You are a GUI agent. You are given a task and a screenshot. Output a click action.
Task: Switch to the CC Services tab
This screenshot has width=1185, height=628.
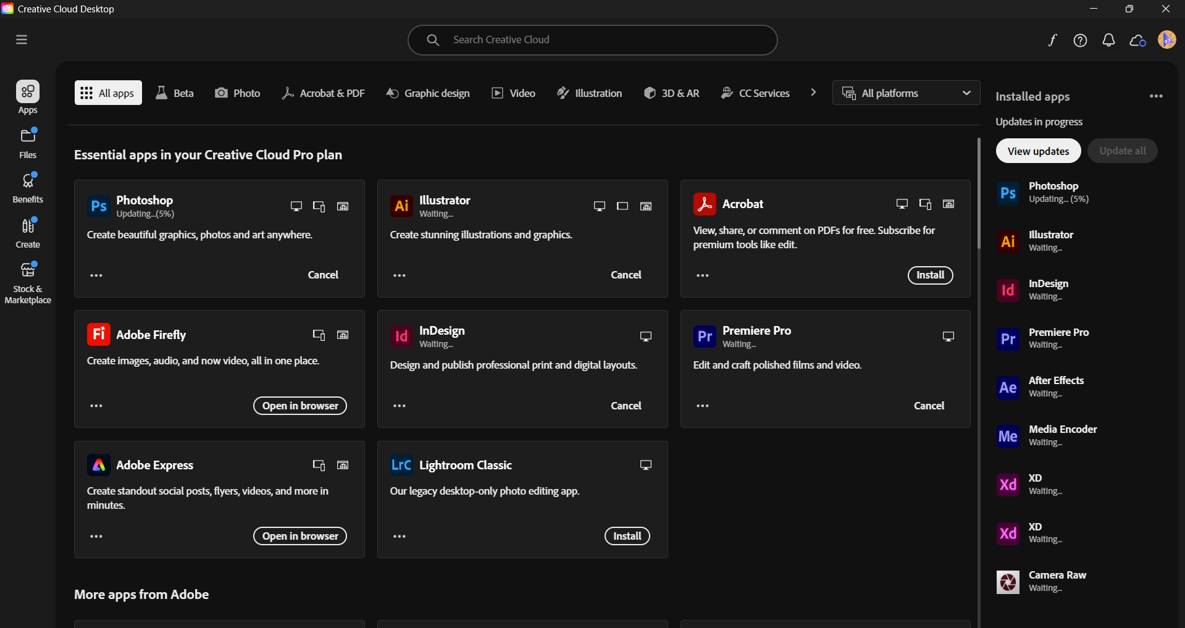pos(755,93)
